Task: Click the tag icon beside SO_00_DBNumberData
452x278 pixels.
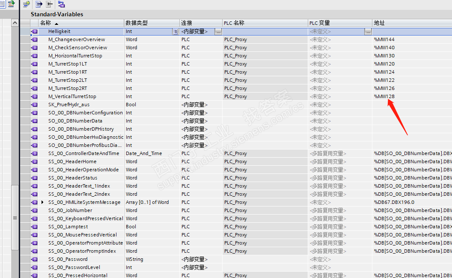Action: pos(34,121)
